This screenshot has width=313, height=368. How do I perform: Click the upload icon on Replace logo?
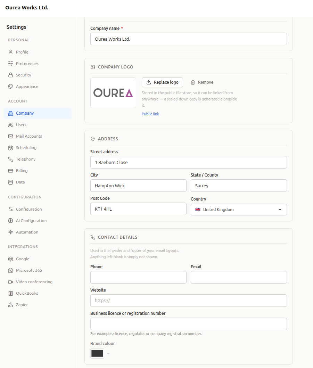(149, 82)
